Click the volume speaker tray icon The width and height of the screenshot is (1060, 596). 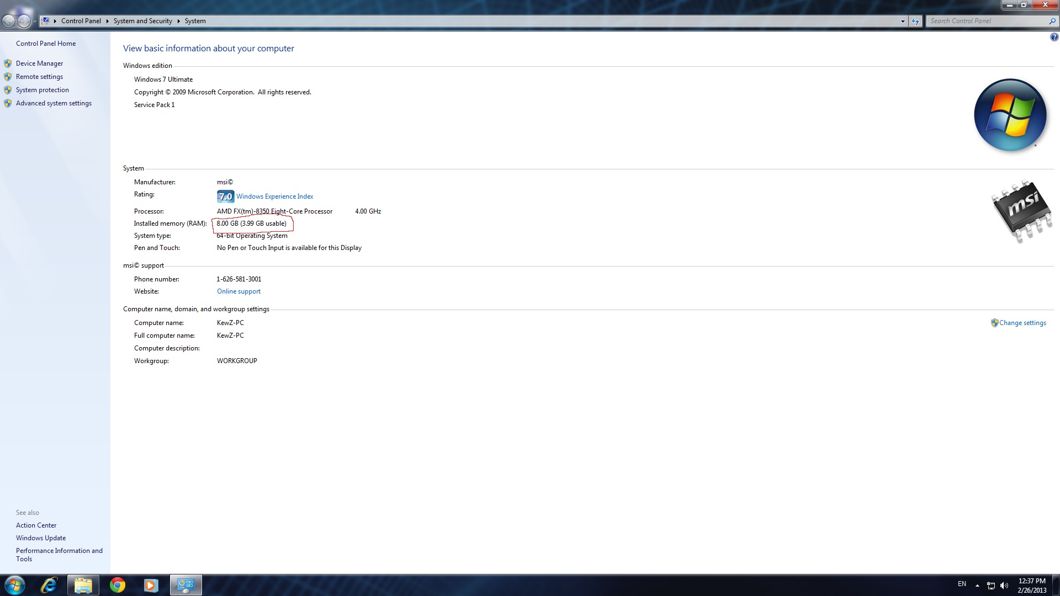click(1004, 586)
